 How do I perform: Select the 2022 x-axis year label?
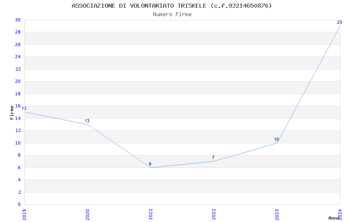pos(214,214)
